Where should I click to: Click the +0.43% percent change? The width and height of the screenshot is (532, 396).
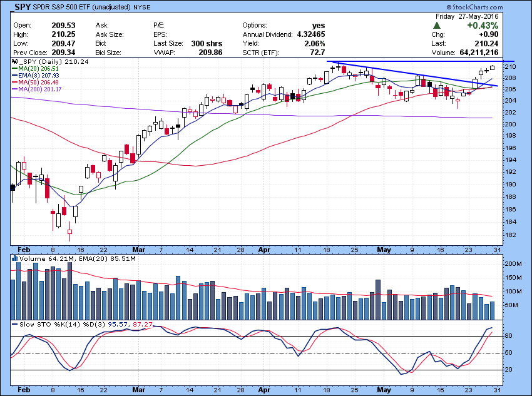483,26
